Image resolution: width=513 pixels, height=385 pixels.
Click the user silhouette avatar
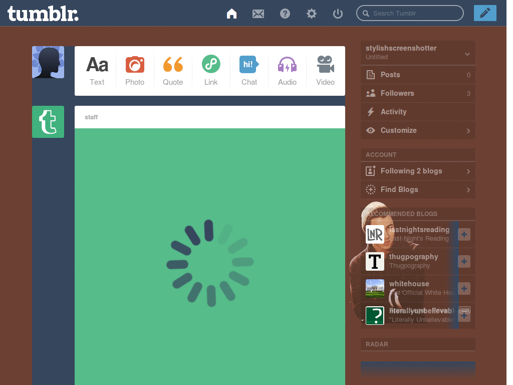click(x=48, y=62)
